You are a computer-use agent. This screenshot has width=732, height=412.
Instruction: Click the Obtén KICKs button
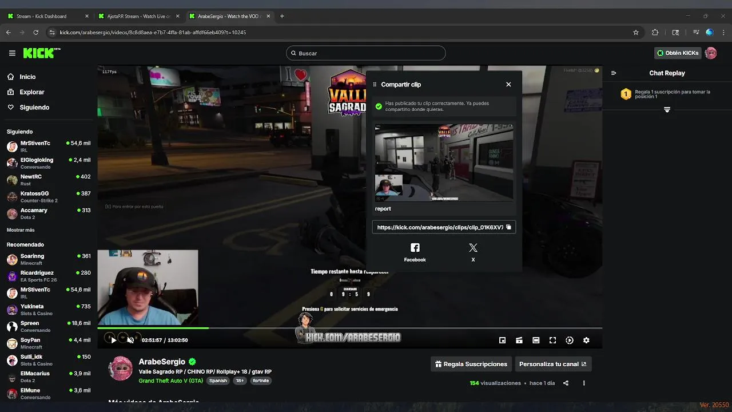pyautogui.click(x=678, y=53)
